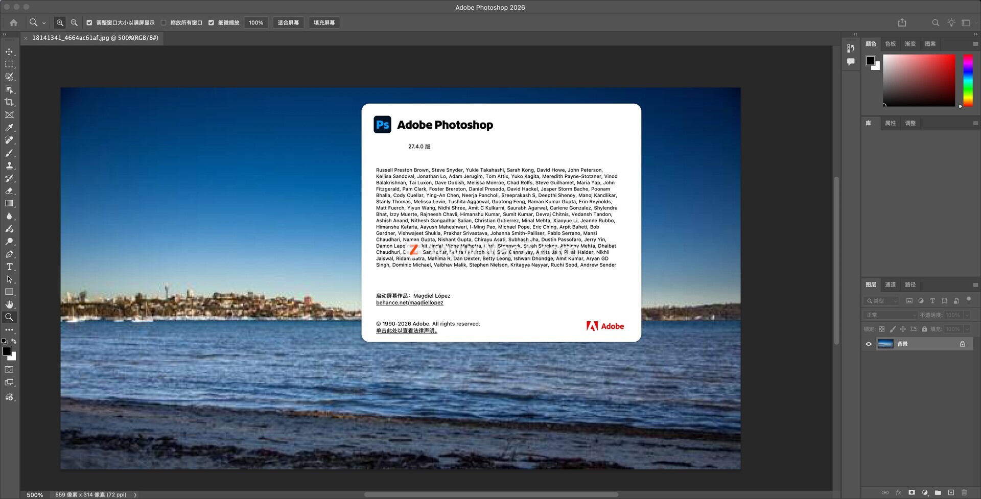Image resolution: width=981 pixels, height=499 pixels.
Task: Select the Crop tool
Action: click(9, 102)
